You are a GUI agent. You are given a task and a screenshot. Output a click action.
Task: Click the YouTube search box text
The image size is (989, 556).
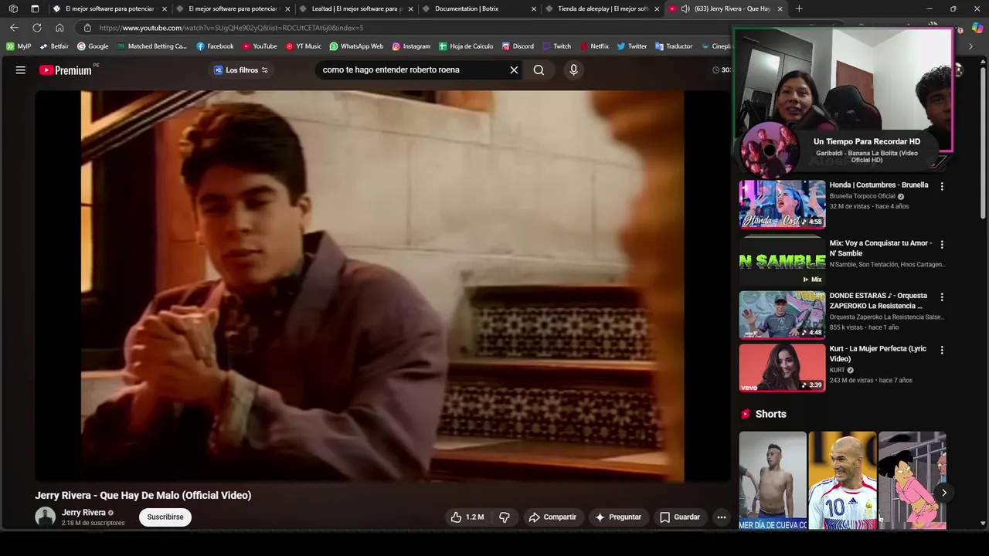[x=391, y=69]
